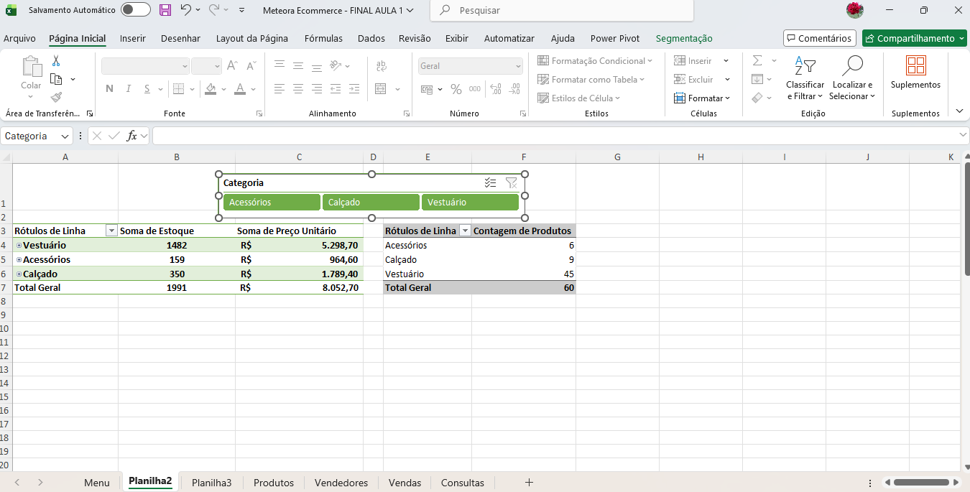The height and width of the screenshot is (492, 970).
Task: Toggle the Salvamento Automático switch
Action: click(136, 10)
